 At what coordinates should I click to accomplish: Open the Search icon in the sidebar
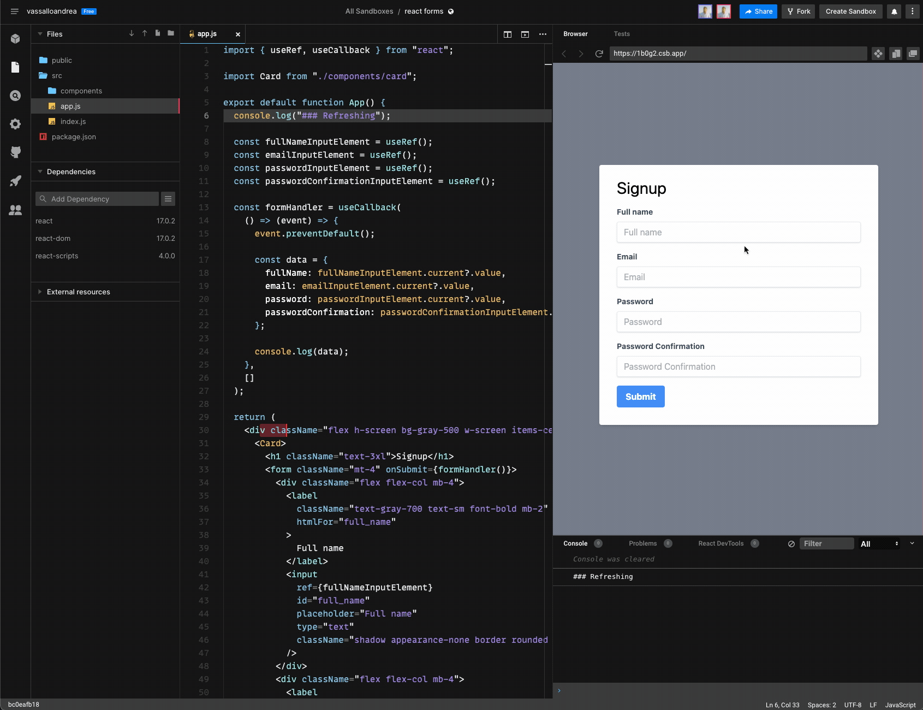click(x=15, y=96)
